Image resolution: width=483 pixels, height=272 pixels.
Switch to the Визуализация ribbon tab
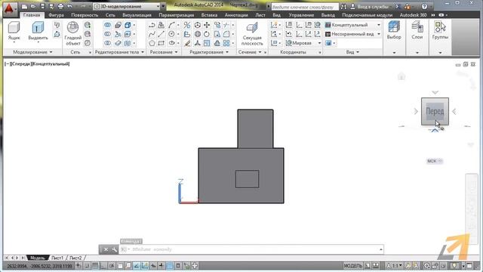[x=137, y=15]
